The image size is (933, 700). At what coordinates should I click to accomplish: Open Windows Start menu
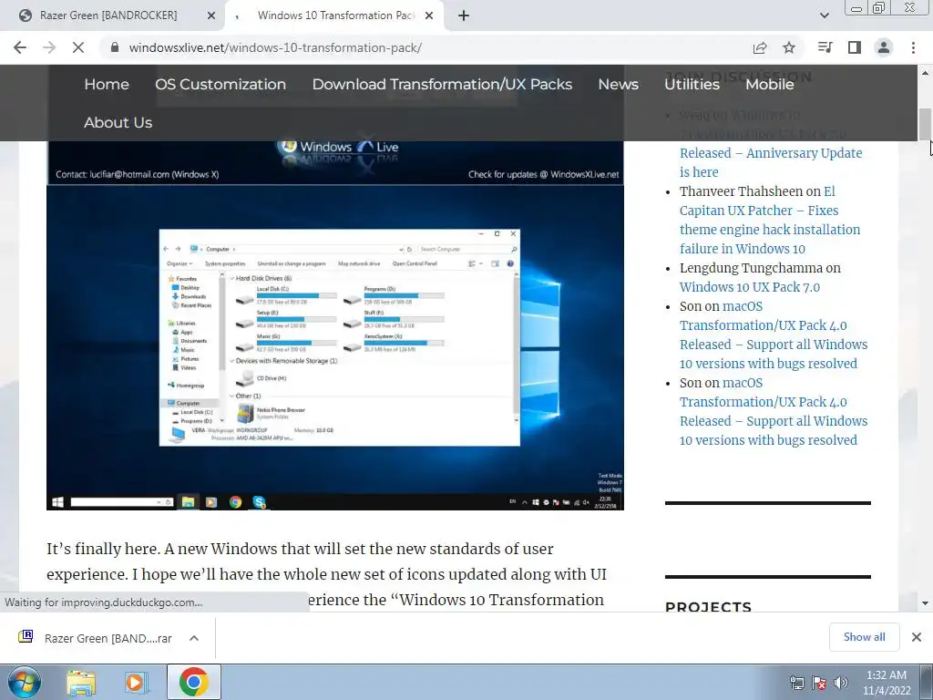tap(24, 682)
